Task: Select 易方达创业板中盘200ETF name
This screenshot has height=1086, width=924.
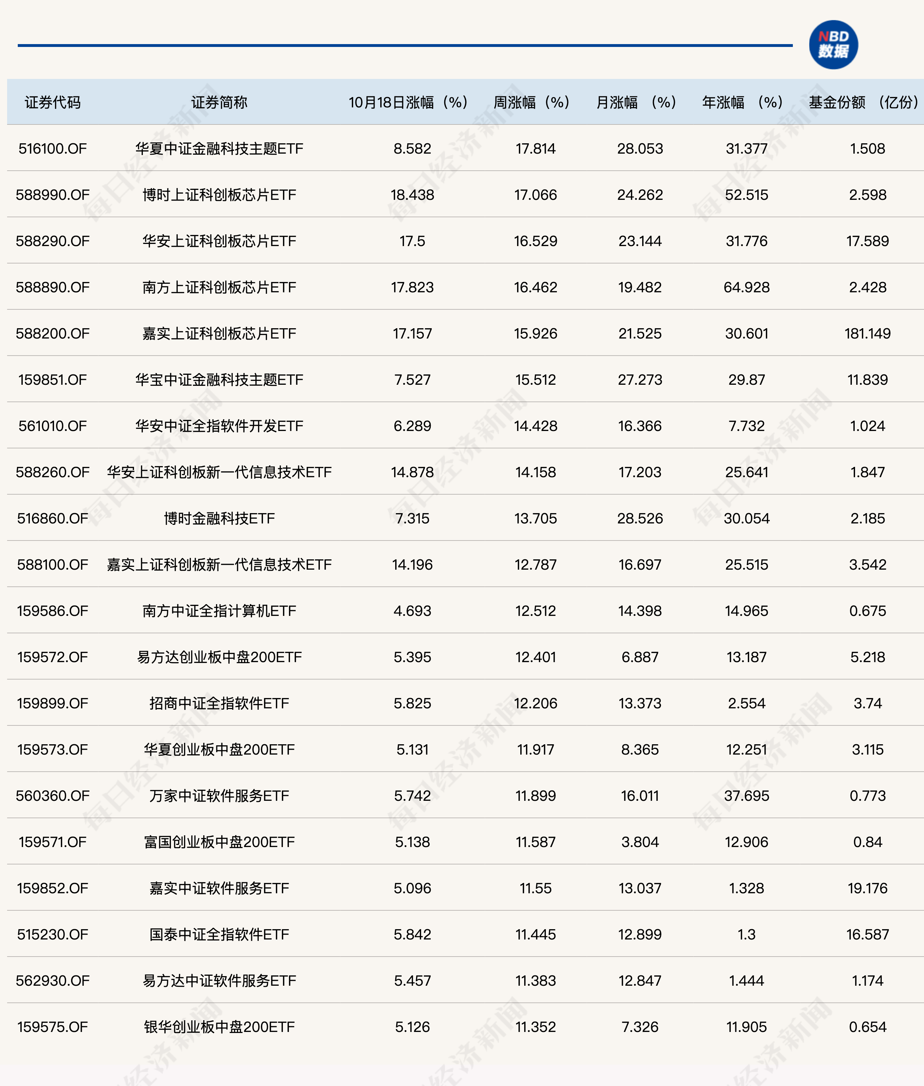Action: click(219, 657)
